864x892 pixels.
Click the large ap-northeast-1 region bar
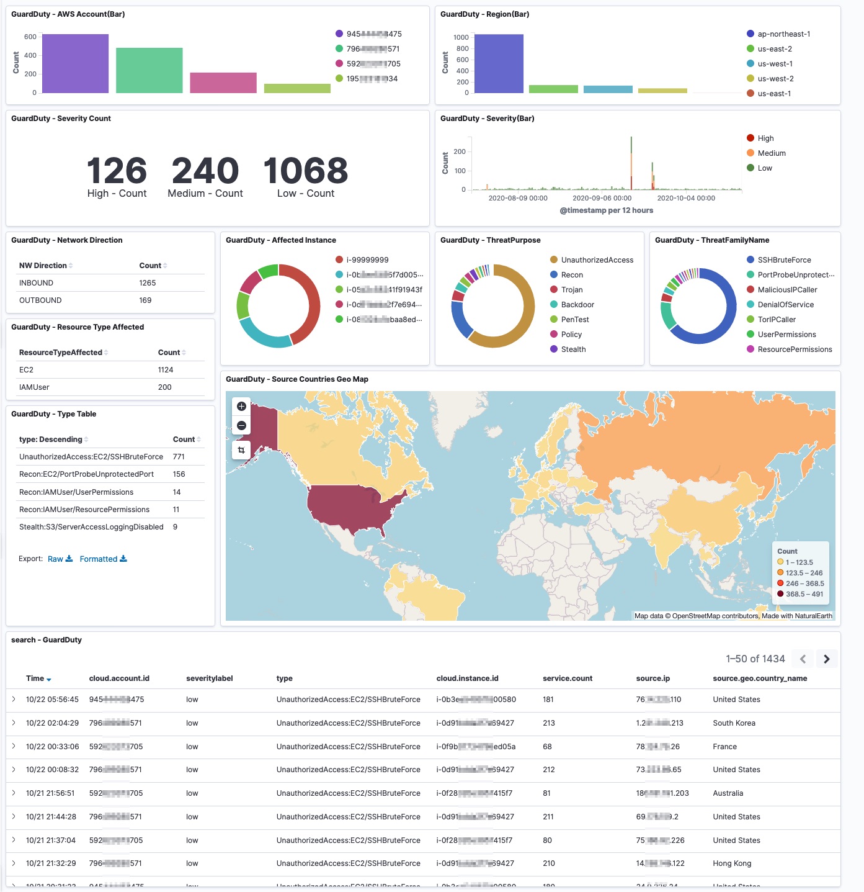coord(499,64)
